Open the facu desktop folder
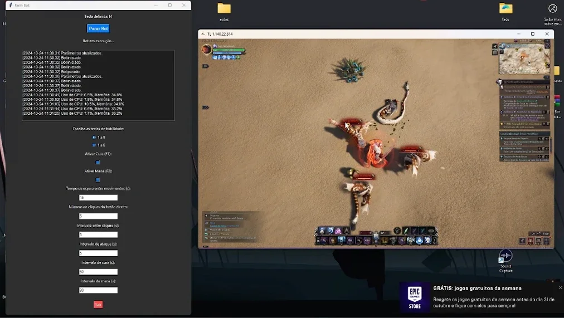 click(x=505, y=12)
